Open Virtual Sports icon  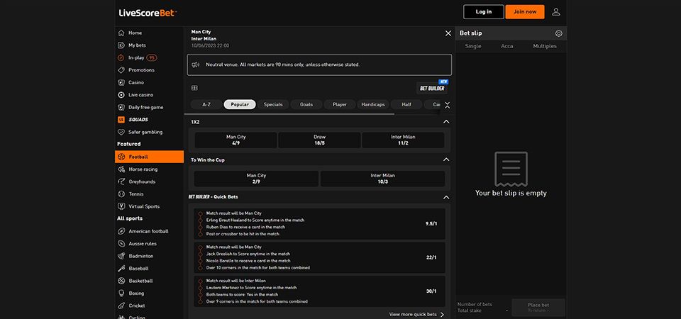(121, 206)
